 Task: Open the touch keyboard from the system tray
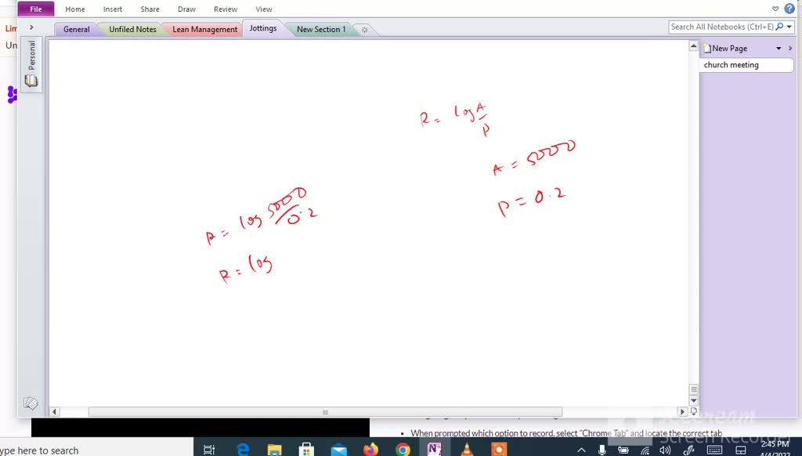pyautogui.click(x=713, y=450)
